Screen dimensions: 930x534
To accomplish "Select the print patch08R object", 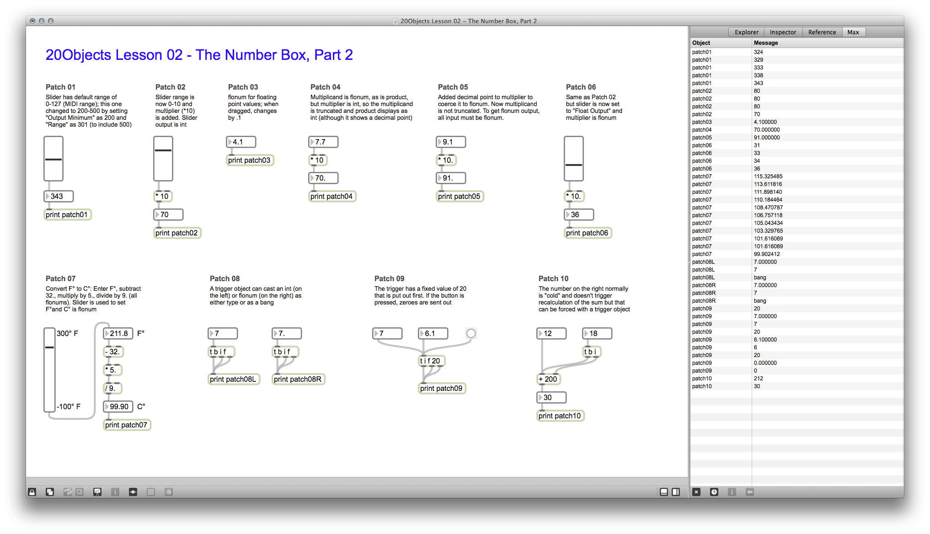I will click(x=299, y=379).
